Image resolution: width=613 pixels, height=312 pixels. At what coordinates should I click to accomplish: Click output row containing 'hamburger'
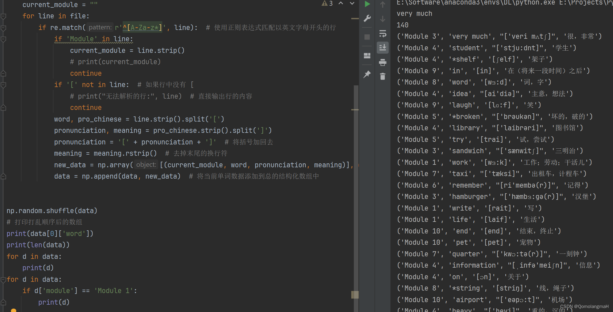496,197
